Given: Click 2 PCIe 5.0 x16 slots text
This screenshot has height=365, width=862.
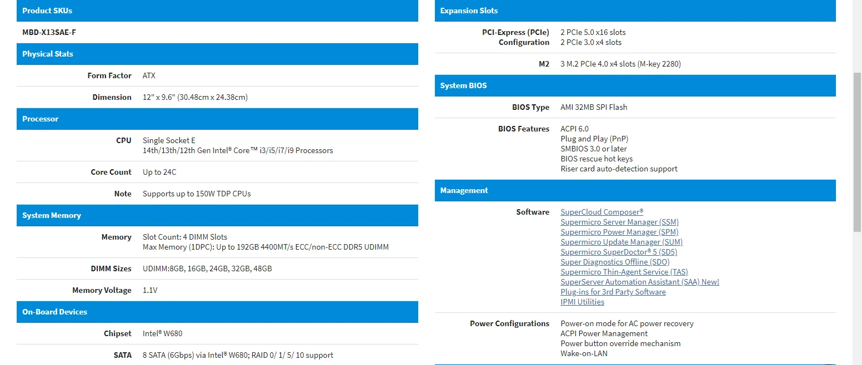Looking at the screenshot, I should point(593,32).
